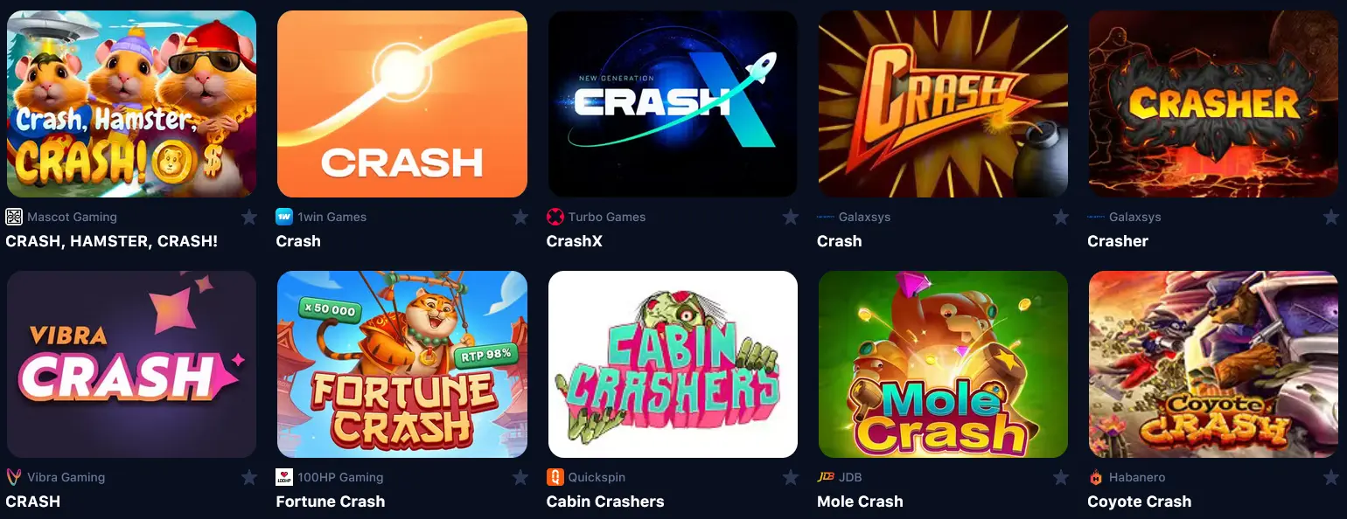
Task: Click the JDB provider logo
Action: click(x=825, y=477)
